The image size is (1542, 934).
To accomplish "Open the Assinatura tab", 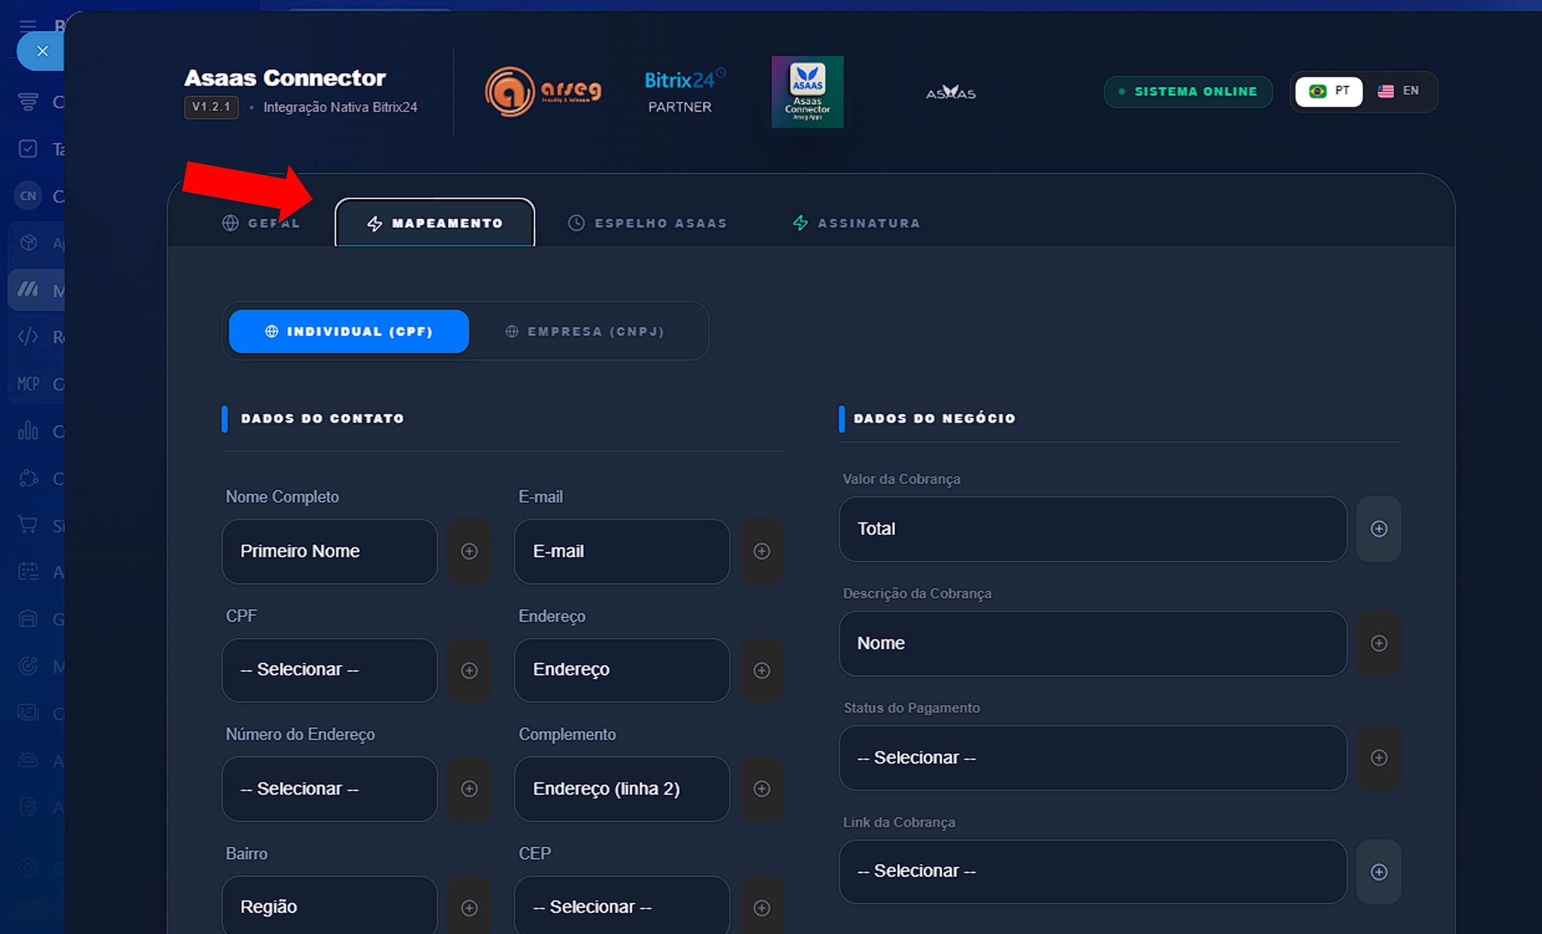I will pos(856,223).
